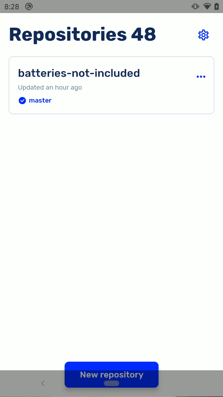Image resolution: width=223 pixels, height=397 pixels.
Task: Tap the vibrate mode status icon
Action: pyautogui.click(x=195, y=6)
